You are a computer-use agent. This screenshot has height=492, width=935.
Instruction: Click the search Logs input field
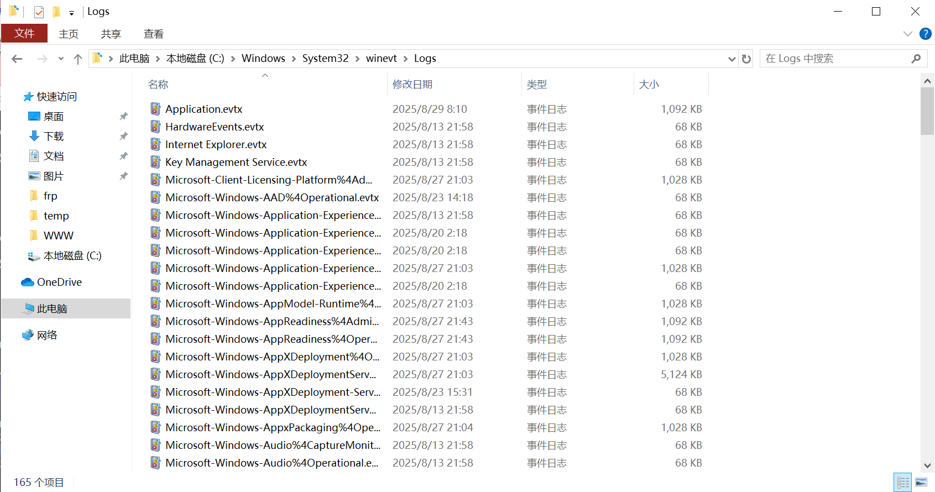(835, 59)
